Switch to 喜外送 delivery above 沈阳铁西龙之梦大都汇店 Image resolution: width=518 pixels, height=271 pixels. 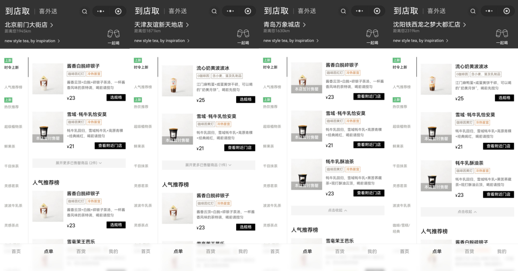point(436,11)
